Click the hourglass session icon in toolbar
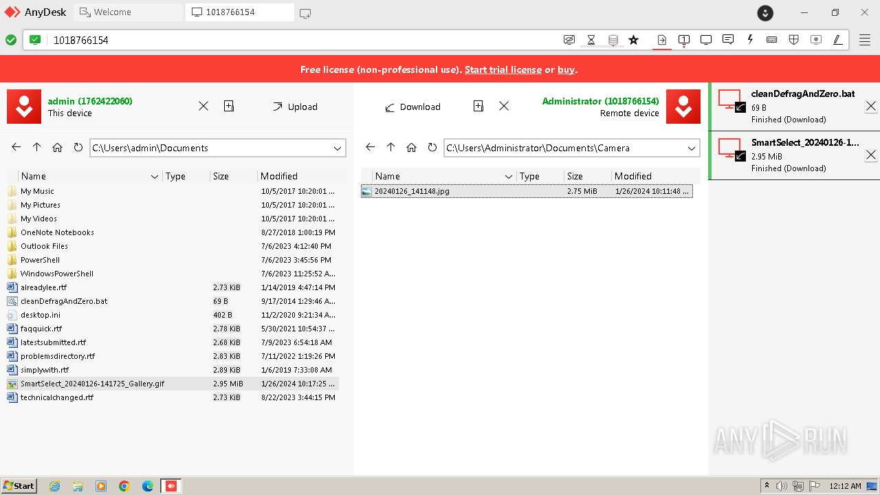Image resolution: width=880 pixels, height=495 pixels. point(591,40)
